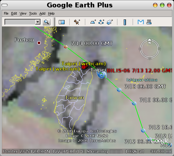Image resolution: width=174 pixels, height=156 pixels.
Task: Click the BILIS-06 7/13 12.00 GMT cyclone icon
Action: (102, 75)
